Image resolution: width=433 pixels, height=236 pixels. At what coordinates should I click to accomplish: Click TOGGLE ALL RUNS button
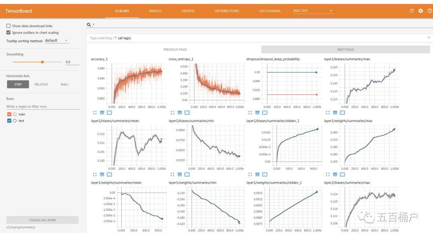tap(42, 220)
